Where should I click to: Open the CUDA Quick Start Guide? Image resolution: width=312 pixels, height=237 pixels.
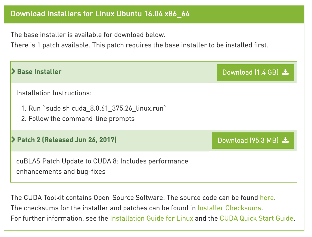257,218
